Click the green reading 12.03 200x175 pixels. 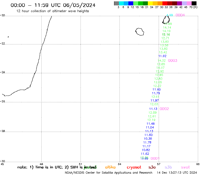click(x=154, y=104)
